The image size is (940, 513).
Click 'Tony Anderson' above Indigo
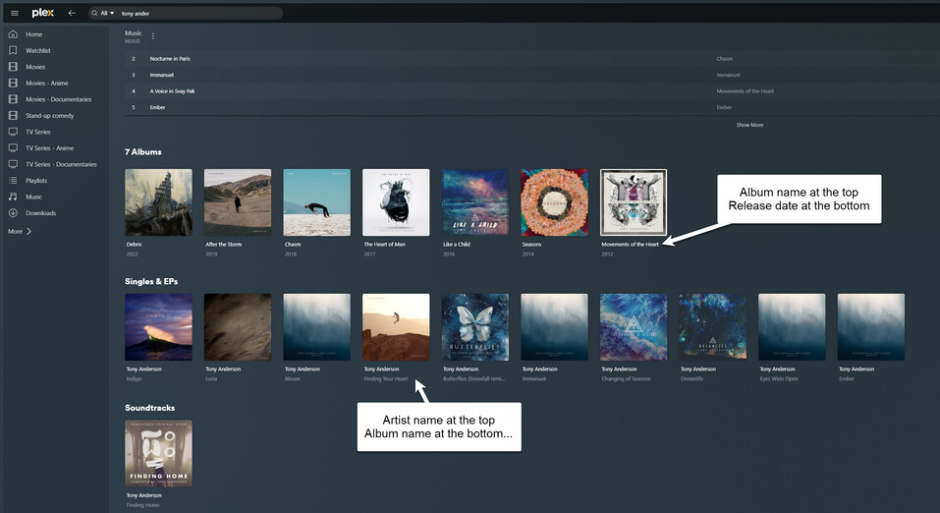143,369
